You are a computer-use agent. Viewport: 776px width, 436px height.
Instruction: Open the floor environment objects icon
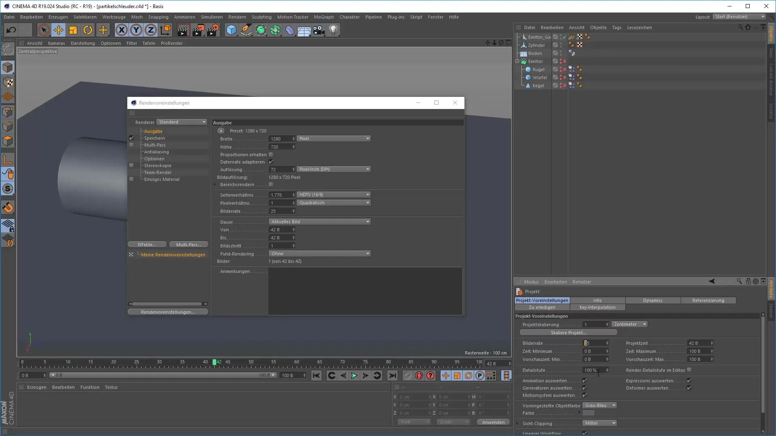click(304, 30)
